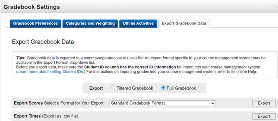Click the Export Scores row label
Image resolution: width=278 pixels, height=121 pixels.
pyautogui.click(x=28, y=103)
